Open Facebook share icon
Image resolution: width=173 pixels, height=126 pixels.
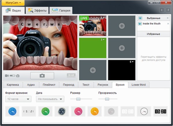point(168,10)
